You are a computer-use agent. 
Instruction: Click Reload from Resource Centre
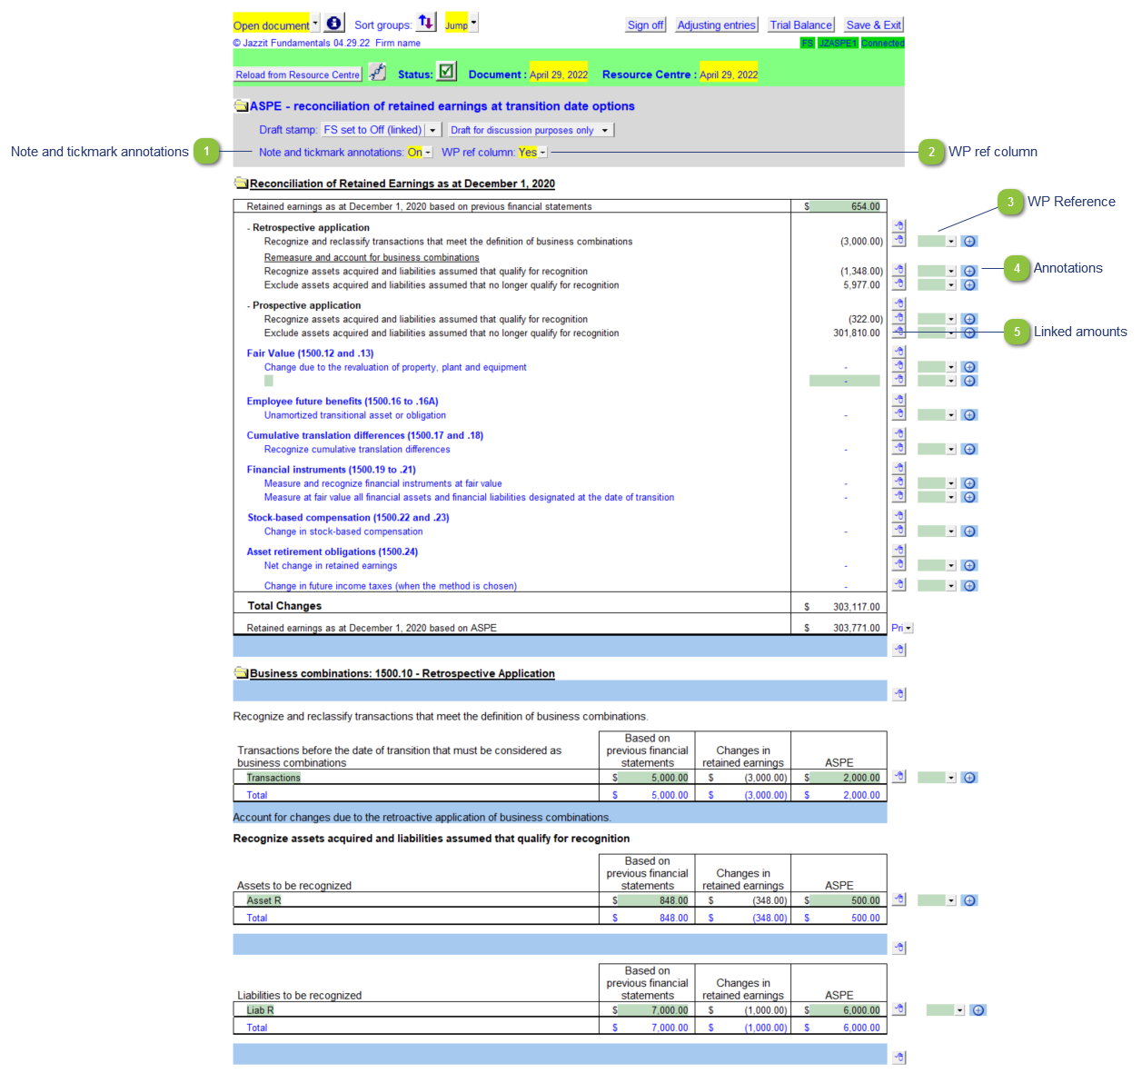298,75
